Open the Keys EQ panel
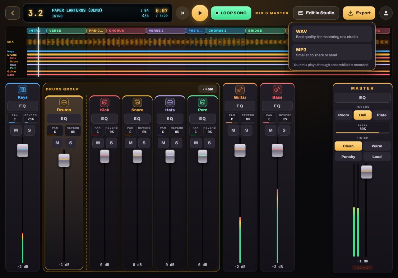398x278 pixels. (x=23, y=106)
